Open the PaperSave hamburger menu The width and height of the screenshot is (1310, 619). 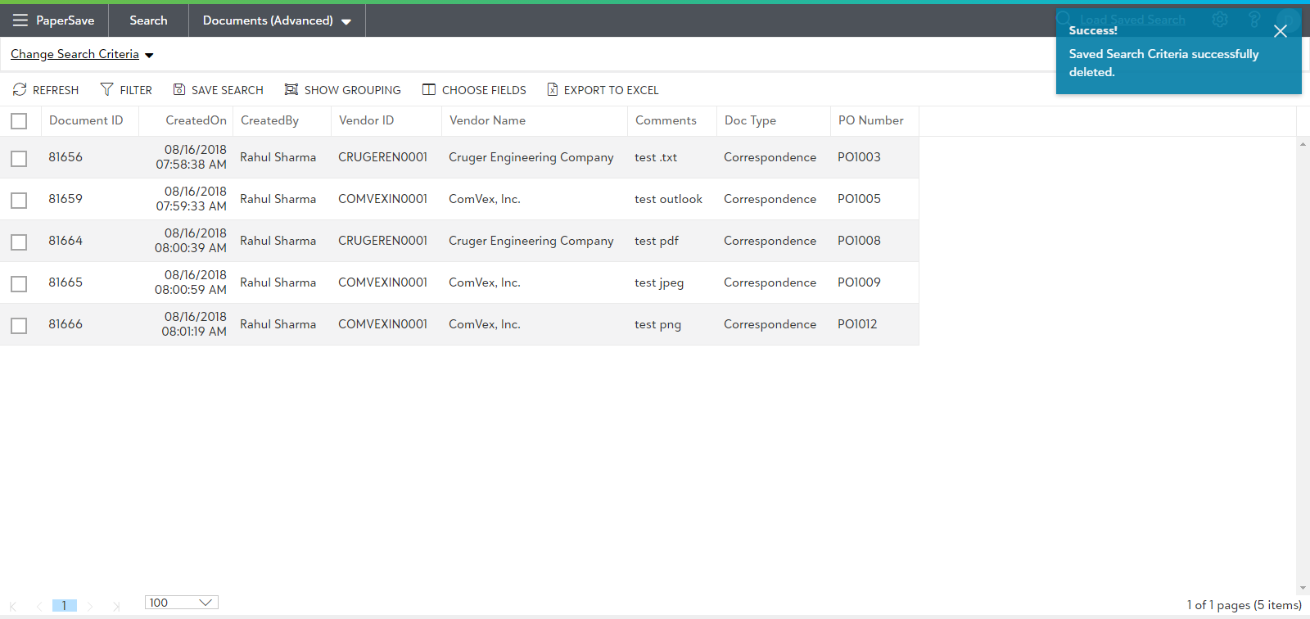coord(20,20)
